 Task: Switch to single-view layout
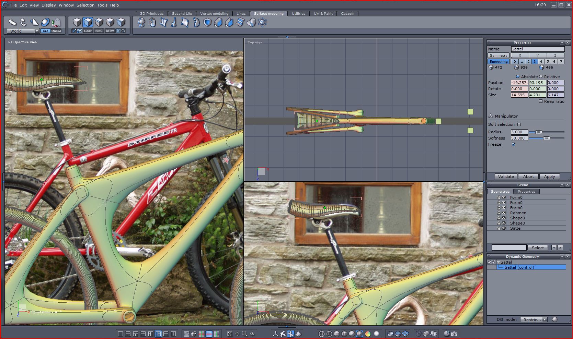121,334
